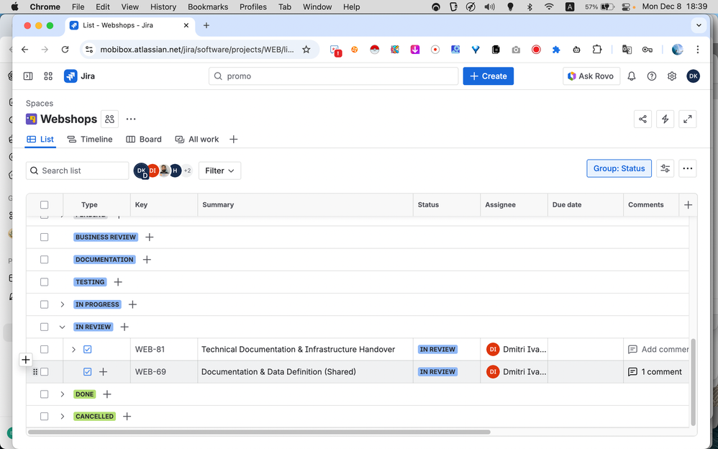This screenshot has width=718, height=449.
Task: Open the DK profile avatar menu
Action: coord(694,76)
